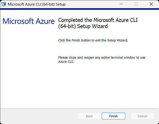
Task: Click the Finish button to exit setup
Action: 113,116
